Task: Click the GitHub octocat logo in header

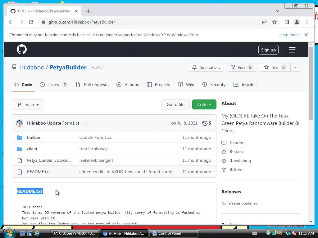Action: pos(22,49)
